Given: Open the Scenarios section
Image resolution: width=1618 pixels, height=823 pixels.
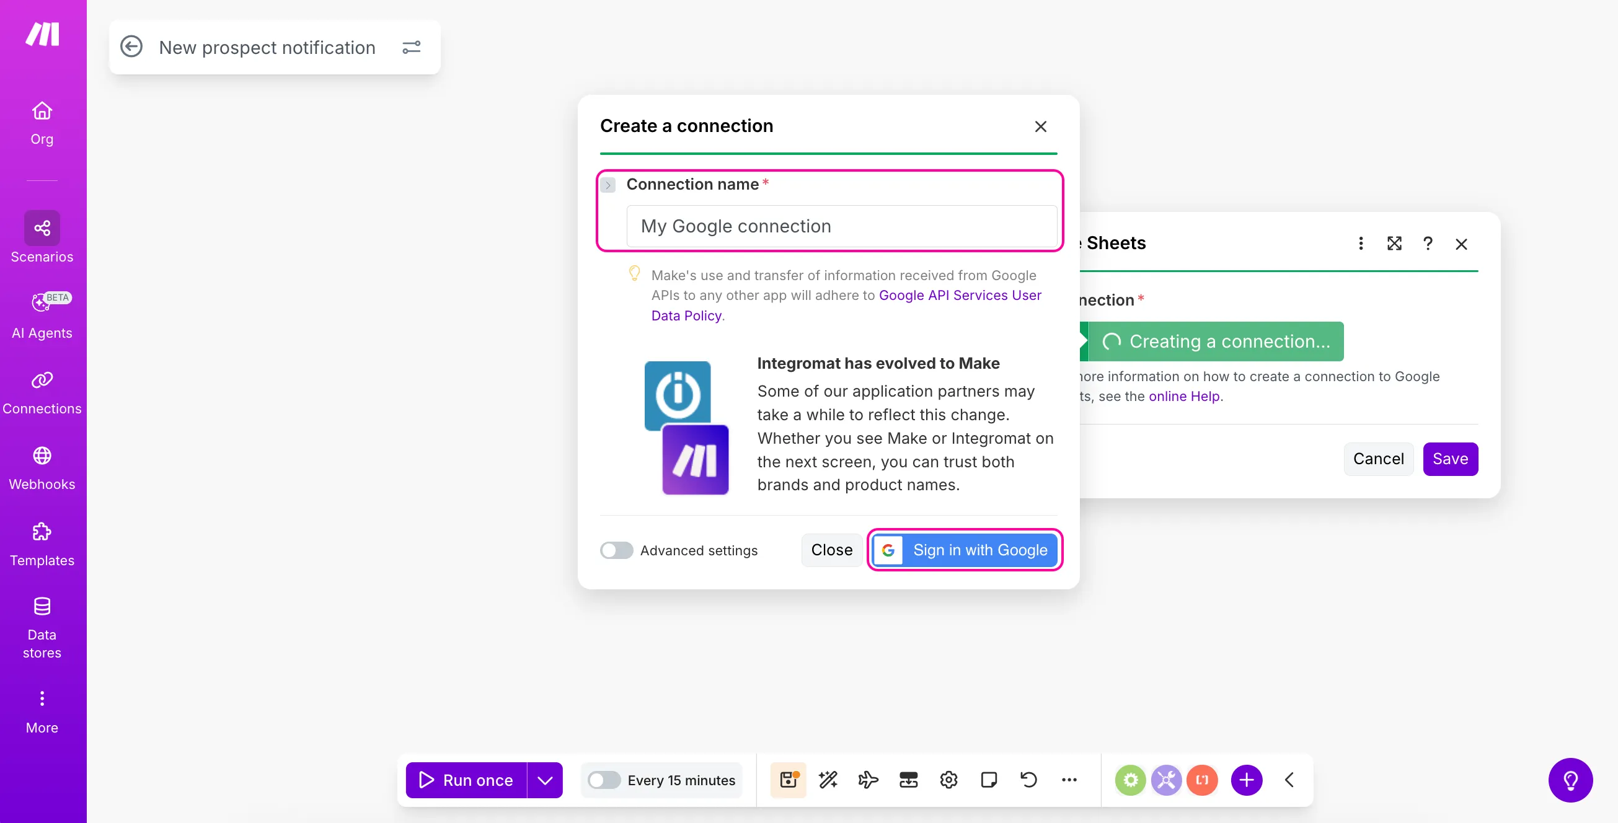Looking at the screenshot, I should 42,237.
